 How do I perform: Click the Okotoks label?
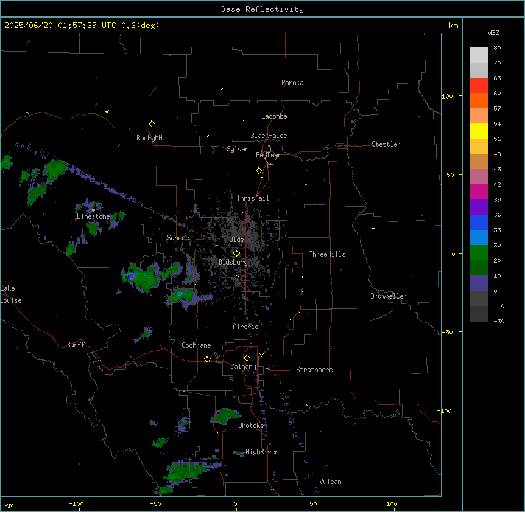click(x=251, y=426)
